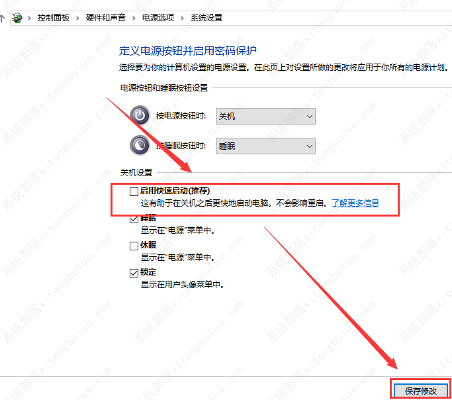Expand chevron after 电源选项 breadcrumb

click(182, 18)
